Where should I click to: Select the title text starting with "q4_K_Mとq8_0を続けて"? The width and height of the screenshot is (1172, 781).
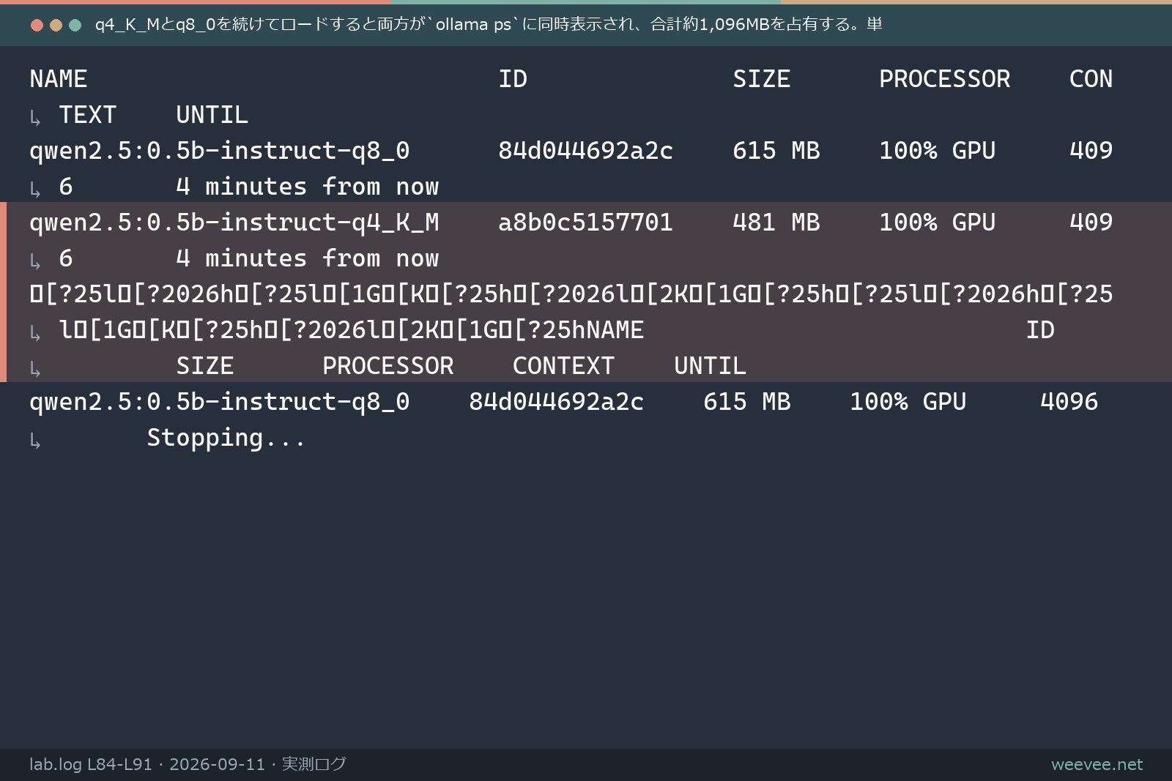coord(489,24)
